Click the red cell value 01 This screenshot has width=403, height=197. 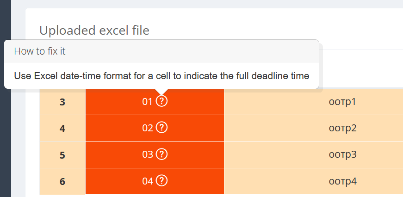[x=148, y=102]
